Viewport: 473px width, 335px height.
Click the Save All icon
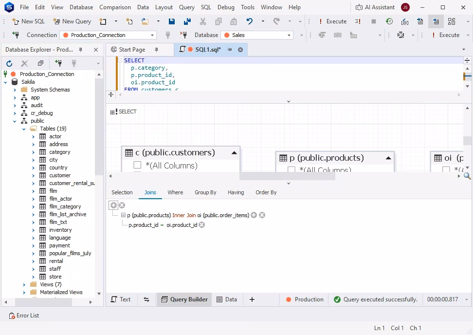tap(187, 21)
